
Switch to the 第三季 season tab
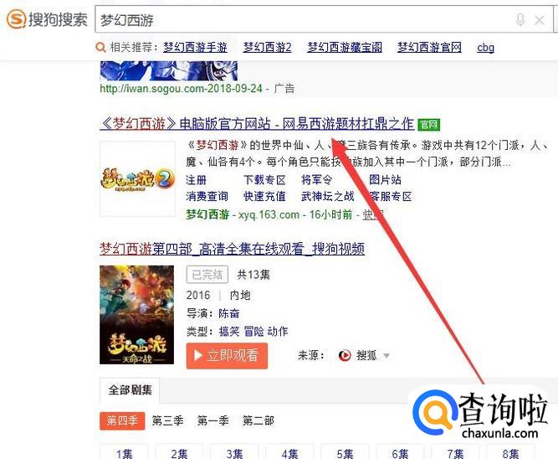coord(167,420)
